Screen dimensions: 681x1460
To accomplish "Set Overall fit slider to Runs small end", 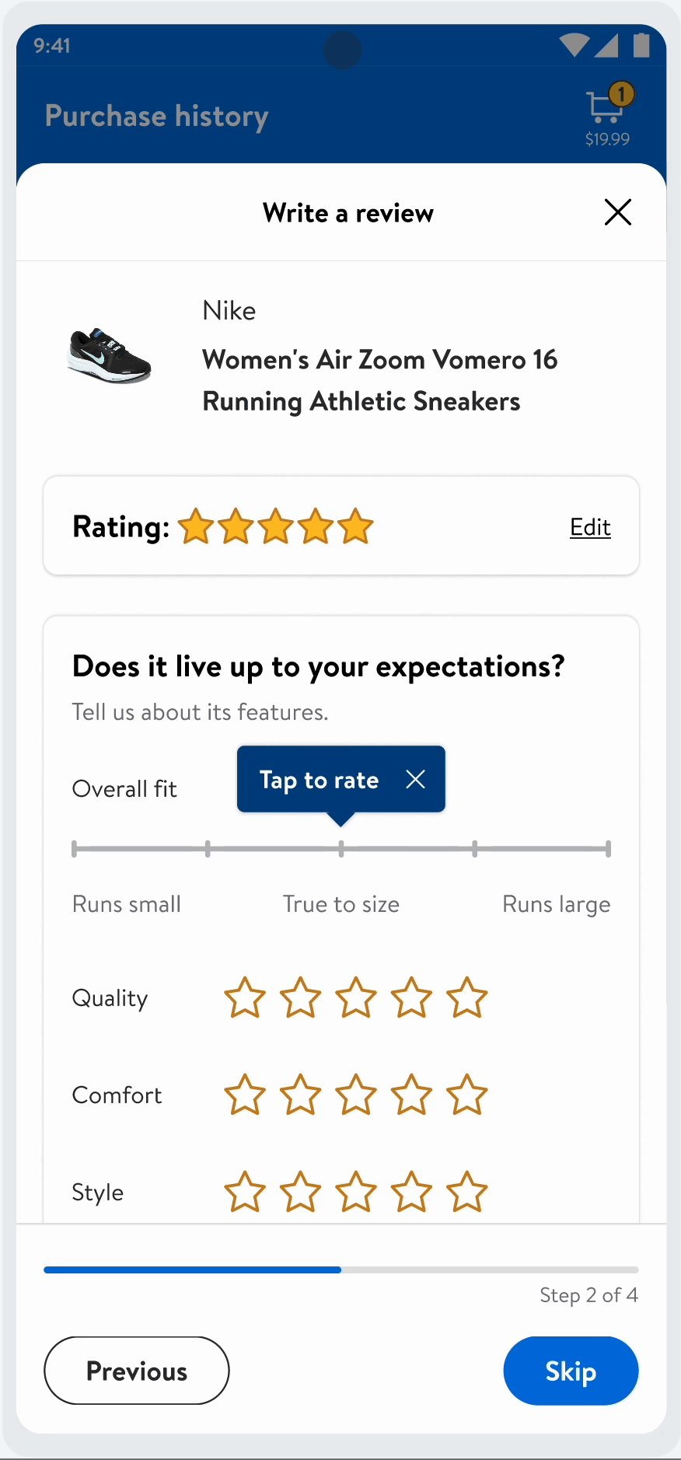I will point(75,849).
